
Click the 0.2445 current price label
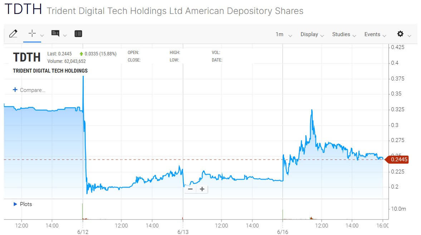pyautogui.click(x=398, y=160)
